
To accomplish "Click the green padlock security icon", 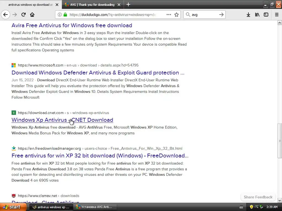I will click(x=65, y=15).
